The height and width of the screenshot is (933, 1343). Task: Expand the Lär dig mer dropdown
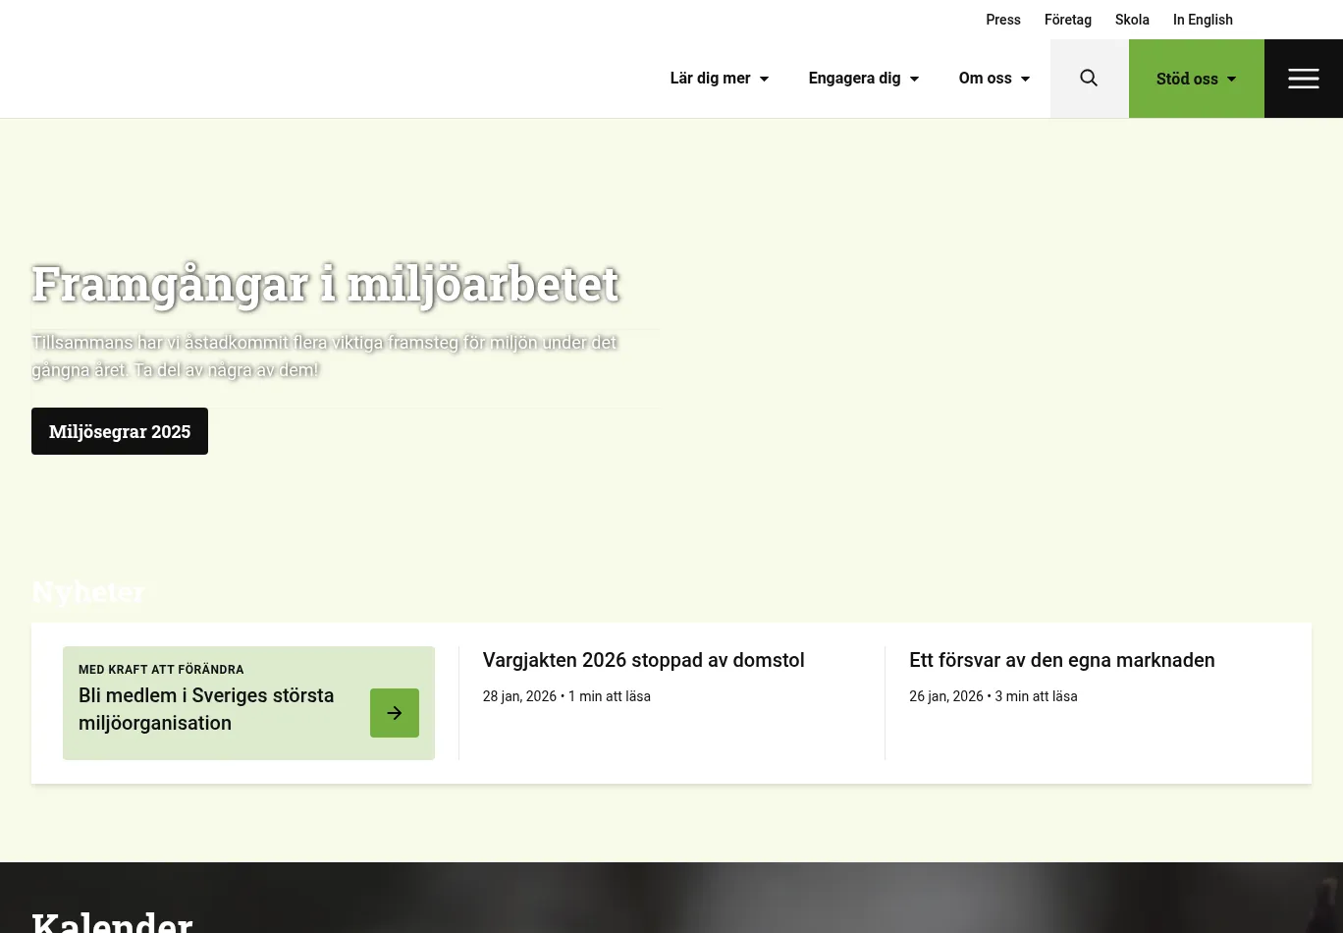click(x=719, y=79)
